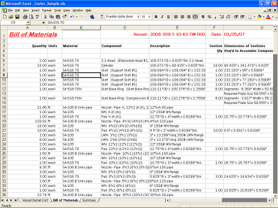The image size is (278, 208).
Task: Apply red font color with A icon
Action: tap(268, 17)
